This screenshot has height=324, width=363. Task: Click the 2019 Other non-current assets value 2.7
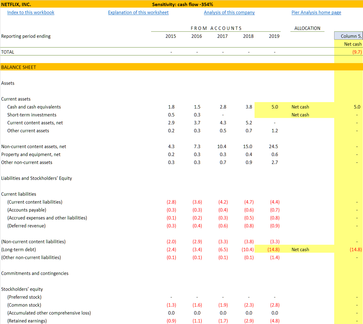click(x=275, y=163)
